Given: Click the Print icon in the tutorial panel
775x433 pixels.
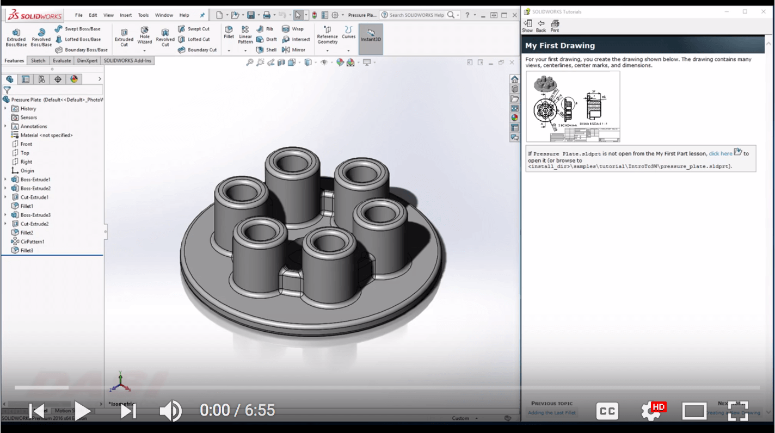Looking at the screenshot, I should coord(555,24).
